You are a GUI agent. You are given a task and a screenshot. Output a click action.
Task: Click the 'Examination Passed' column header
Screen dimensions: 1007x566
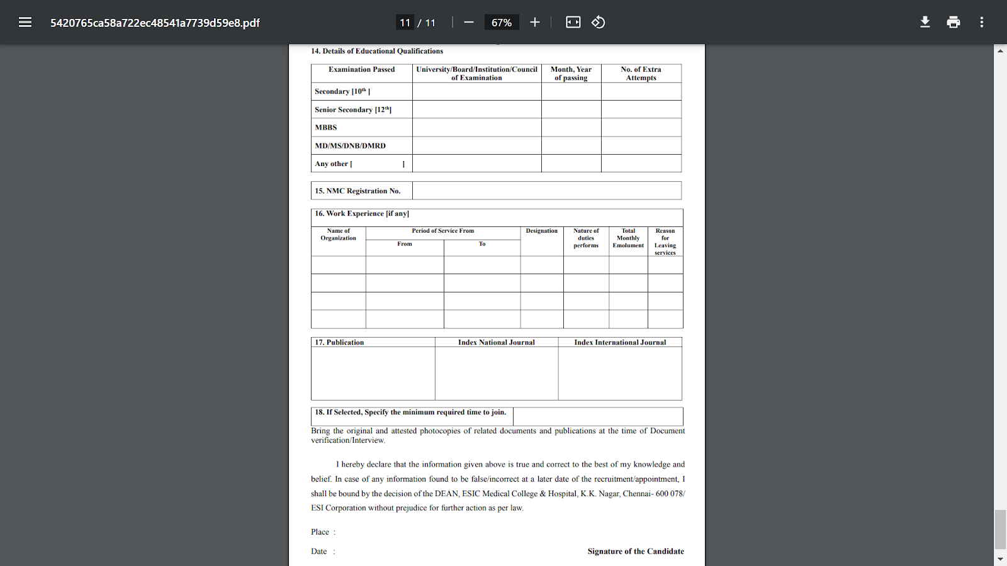[362, 69]
